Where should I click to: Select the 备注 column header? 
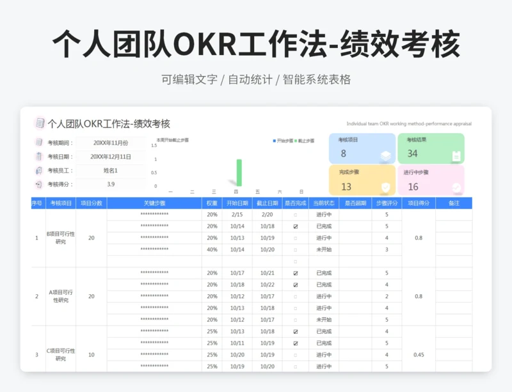(x=454, y=203)
